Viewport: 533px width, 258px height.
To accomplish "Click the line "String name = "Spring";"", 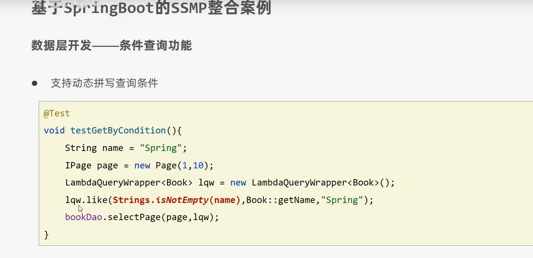I will click(x=126, y=148).
